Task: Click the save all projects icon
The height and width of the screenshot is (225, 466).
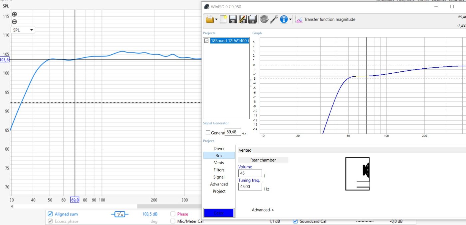Action: point(253,20)
